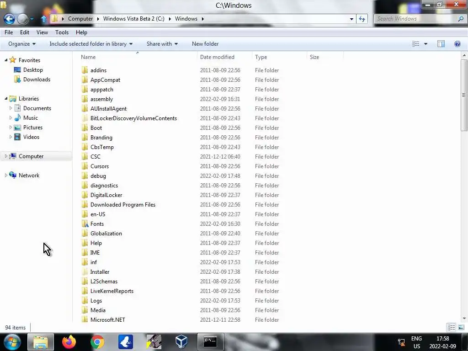Open the File menu
Image resolution: width=468 pixels, height=351 pixels.
tap(9, 32)
